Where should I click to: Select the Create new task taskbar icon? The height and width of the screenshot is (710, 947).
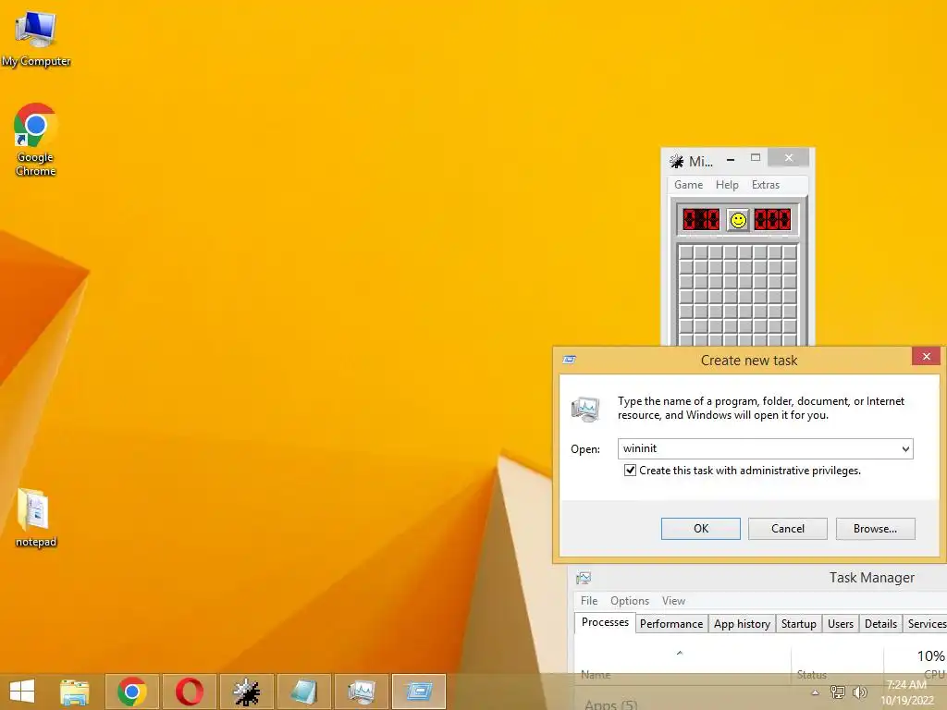tap(419, 692)
